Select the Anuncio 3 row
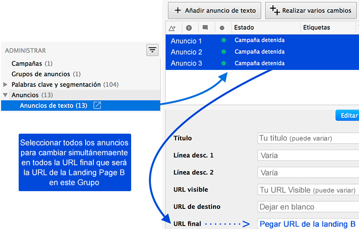359x229 pixels. 262,63
